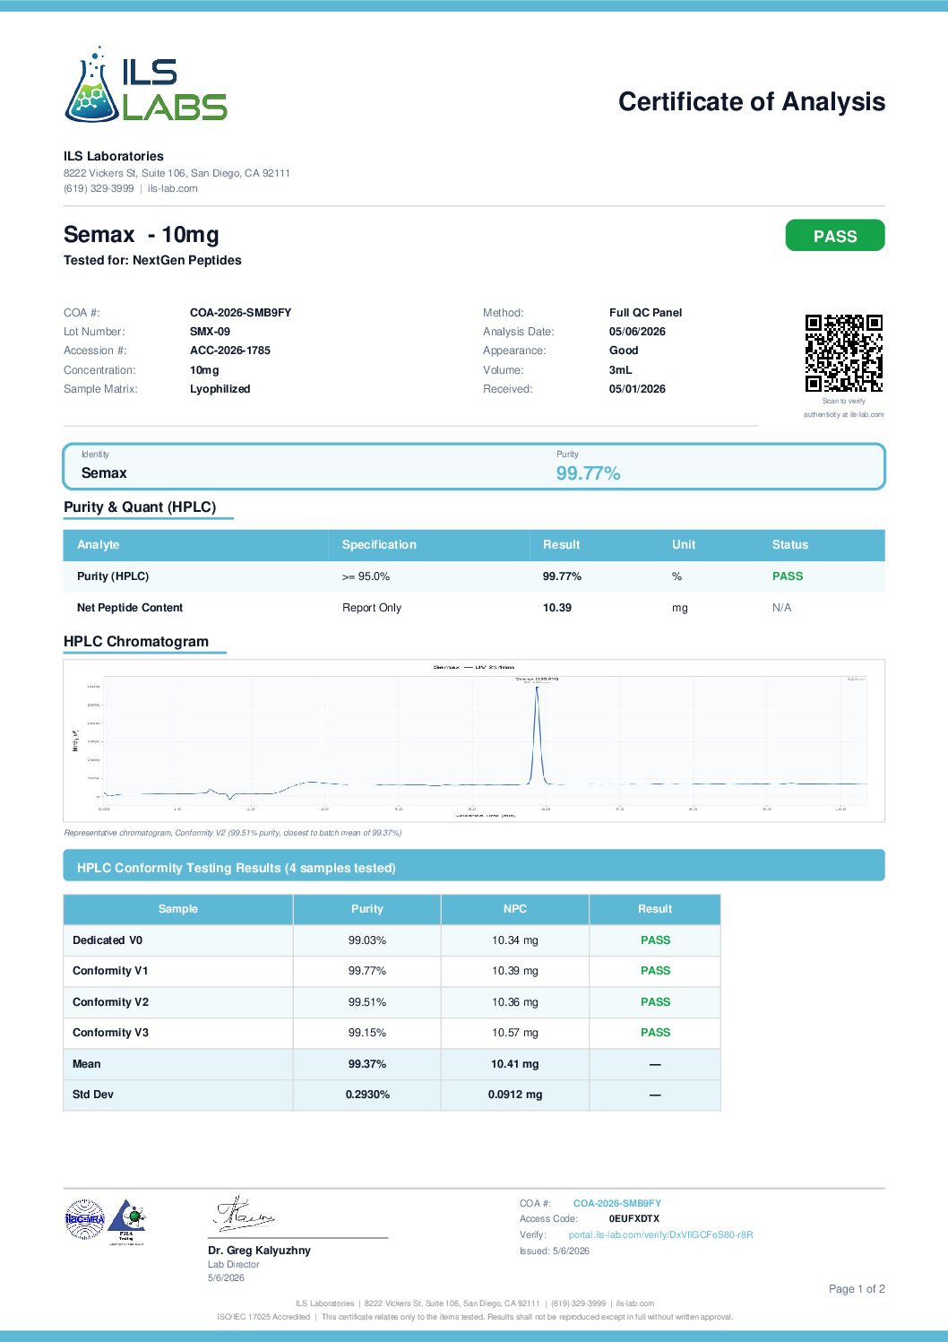The width and height of the screenshot is (948, 1342).
Task: Click access code 0EUFXDTX
Action: (634, 1219)
